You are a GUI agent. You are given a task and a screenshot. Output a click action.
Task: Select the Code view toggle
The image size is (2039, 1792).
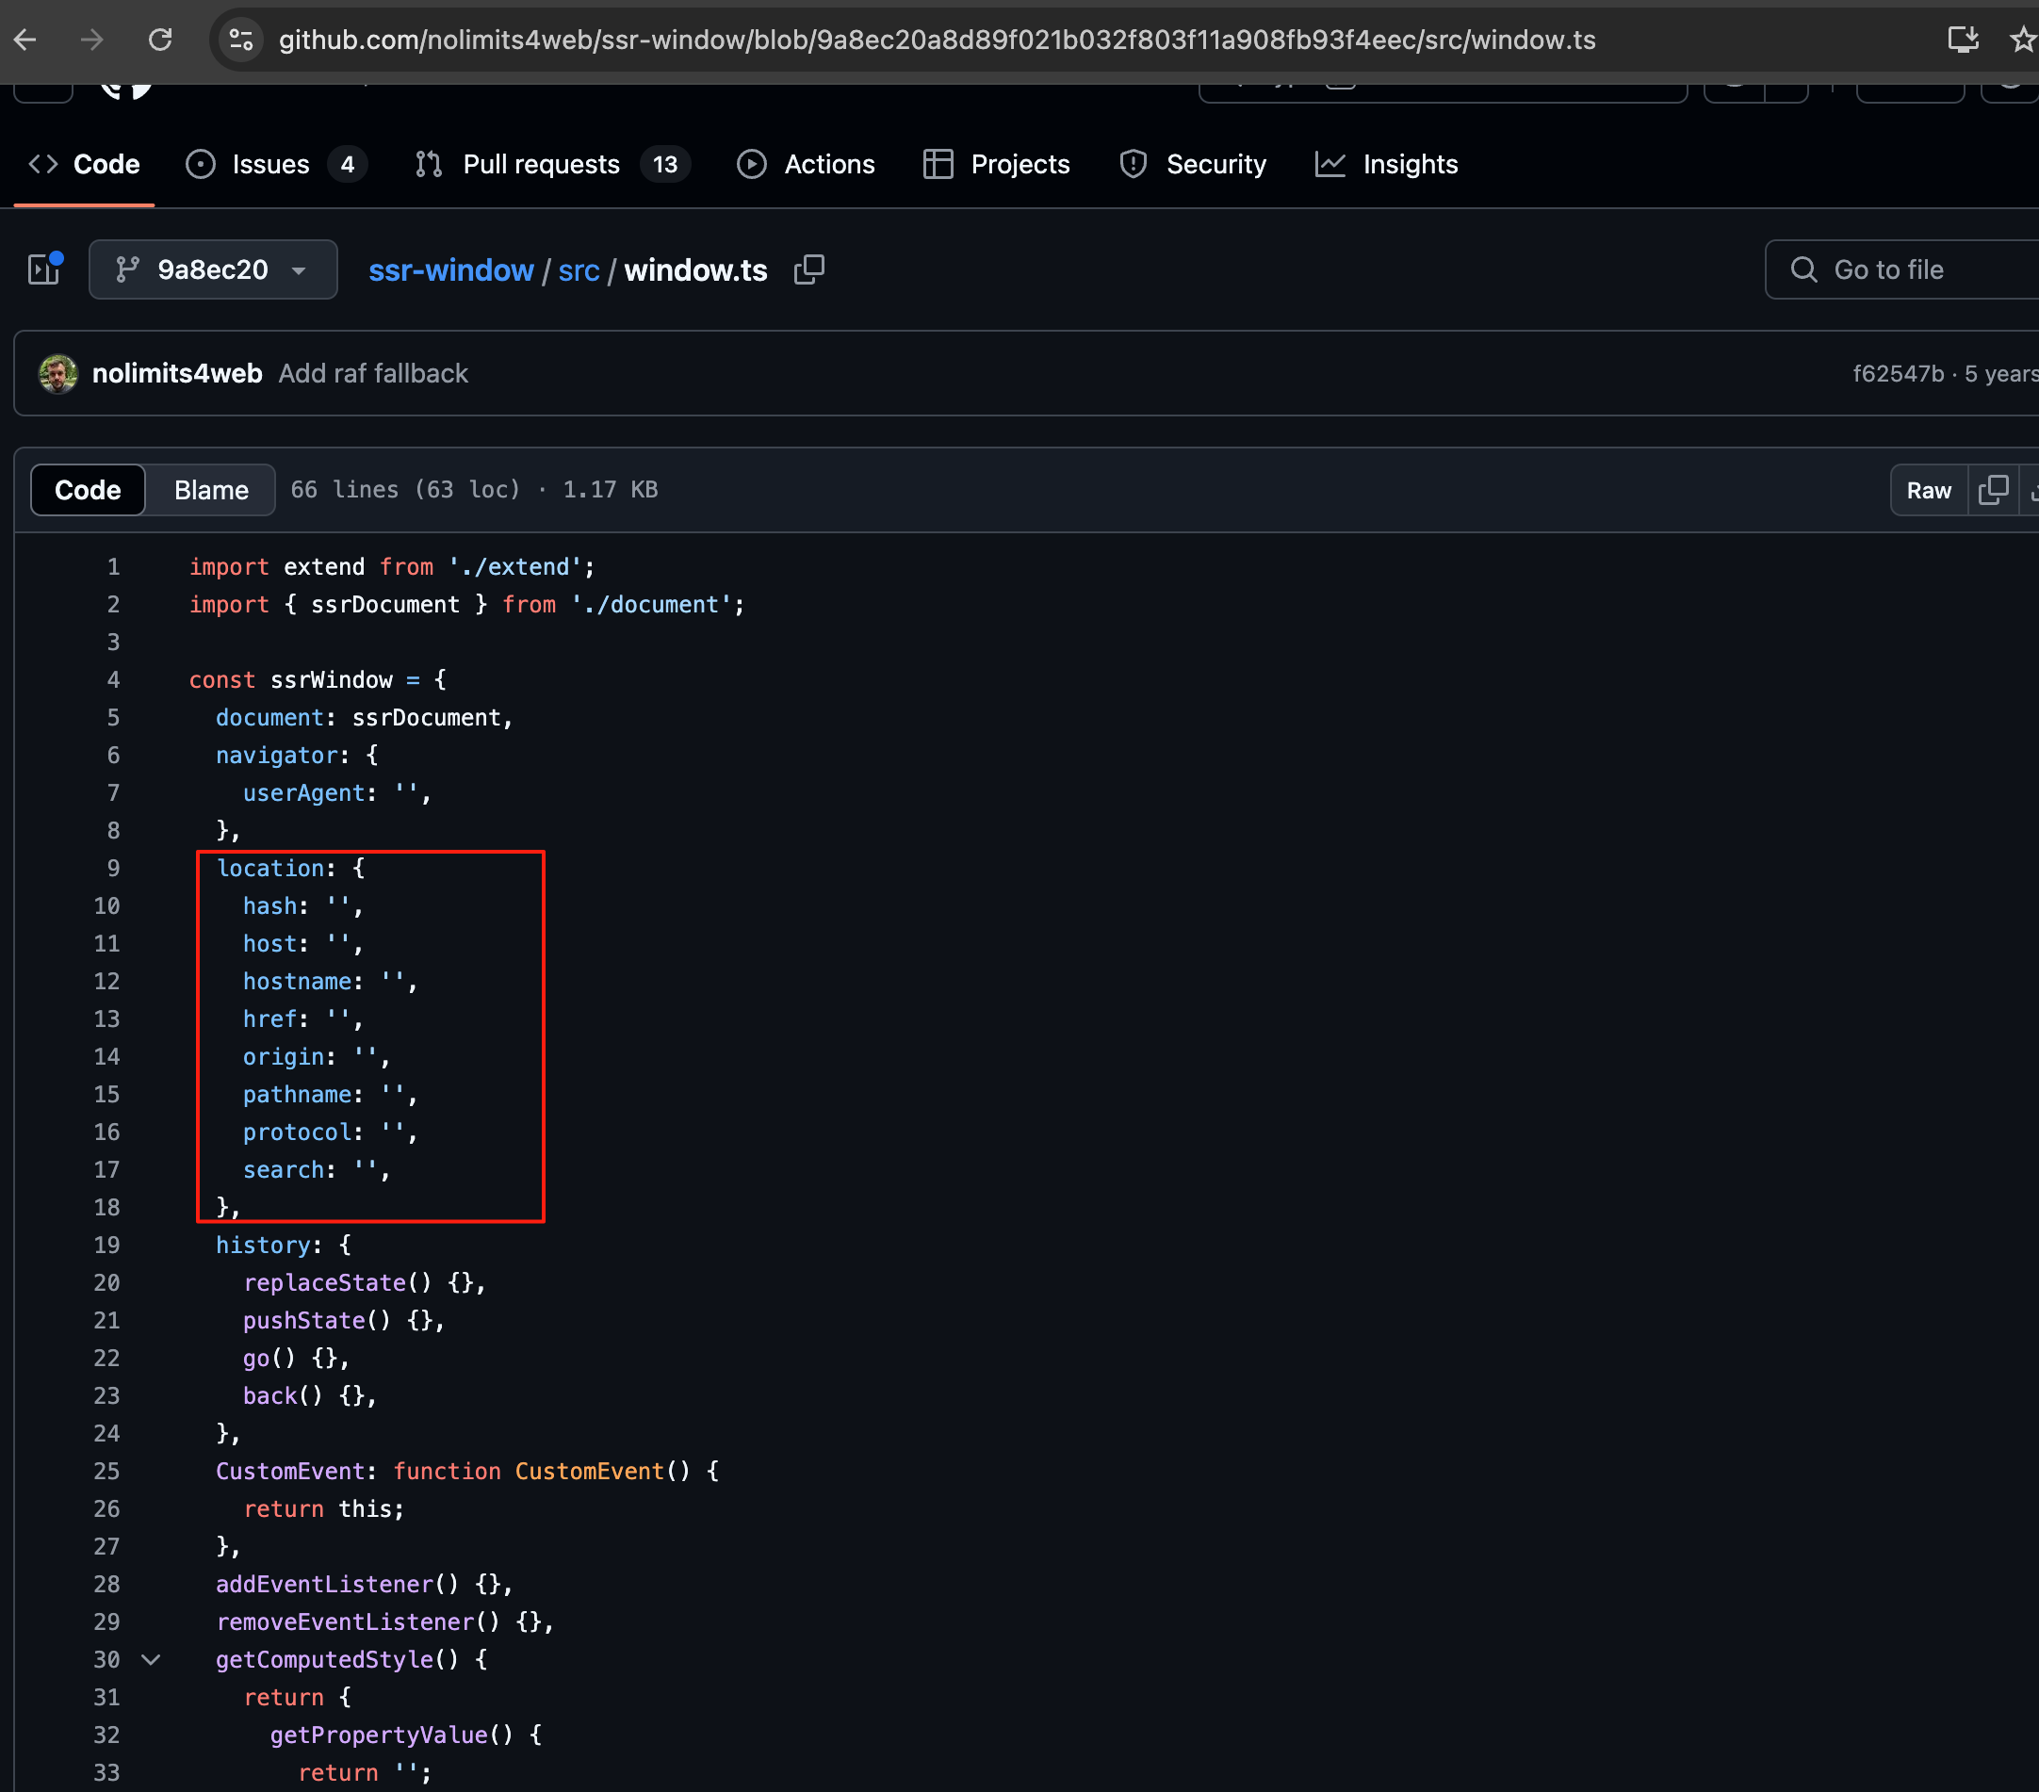88,490
